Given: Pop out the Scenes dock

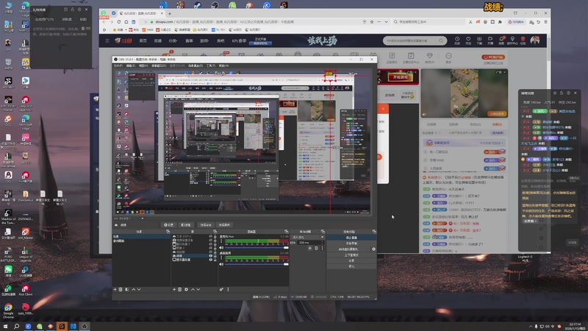Looking at the screenshot, I should click(x=168, y=232).
